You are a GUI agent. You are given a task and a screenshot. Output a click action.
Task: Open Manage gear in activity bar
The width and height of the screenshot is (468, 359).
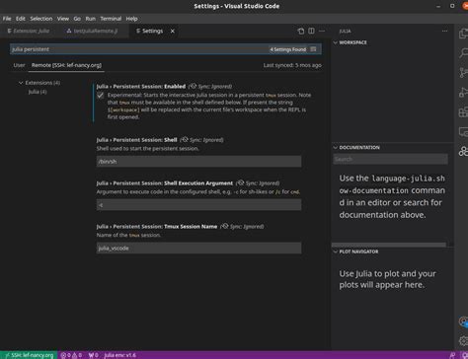pyautogui.click(x=463, y=341)
